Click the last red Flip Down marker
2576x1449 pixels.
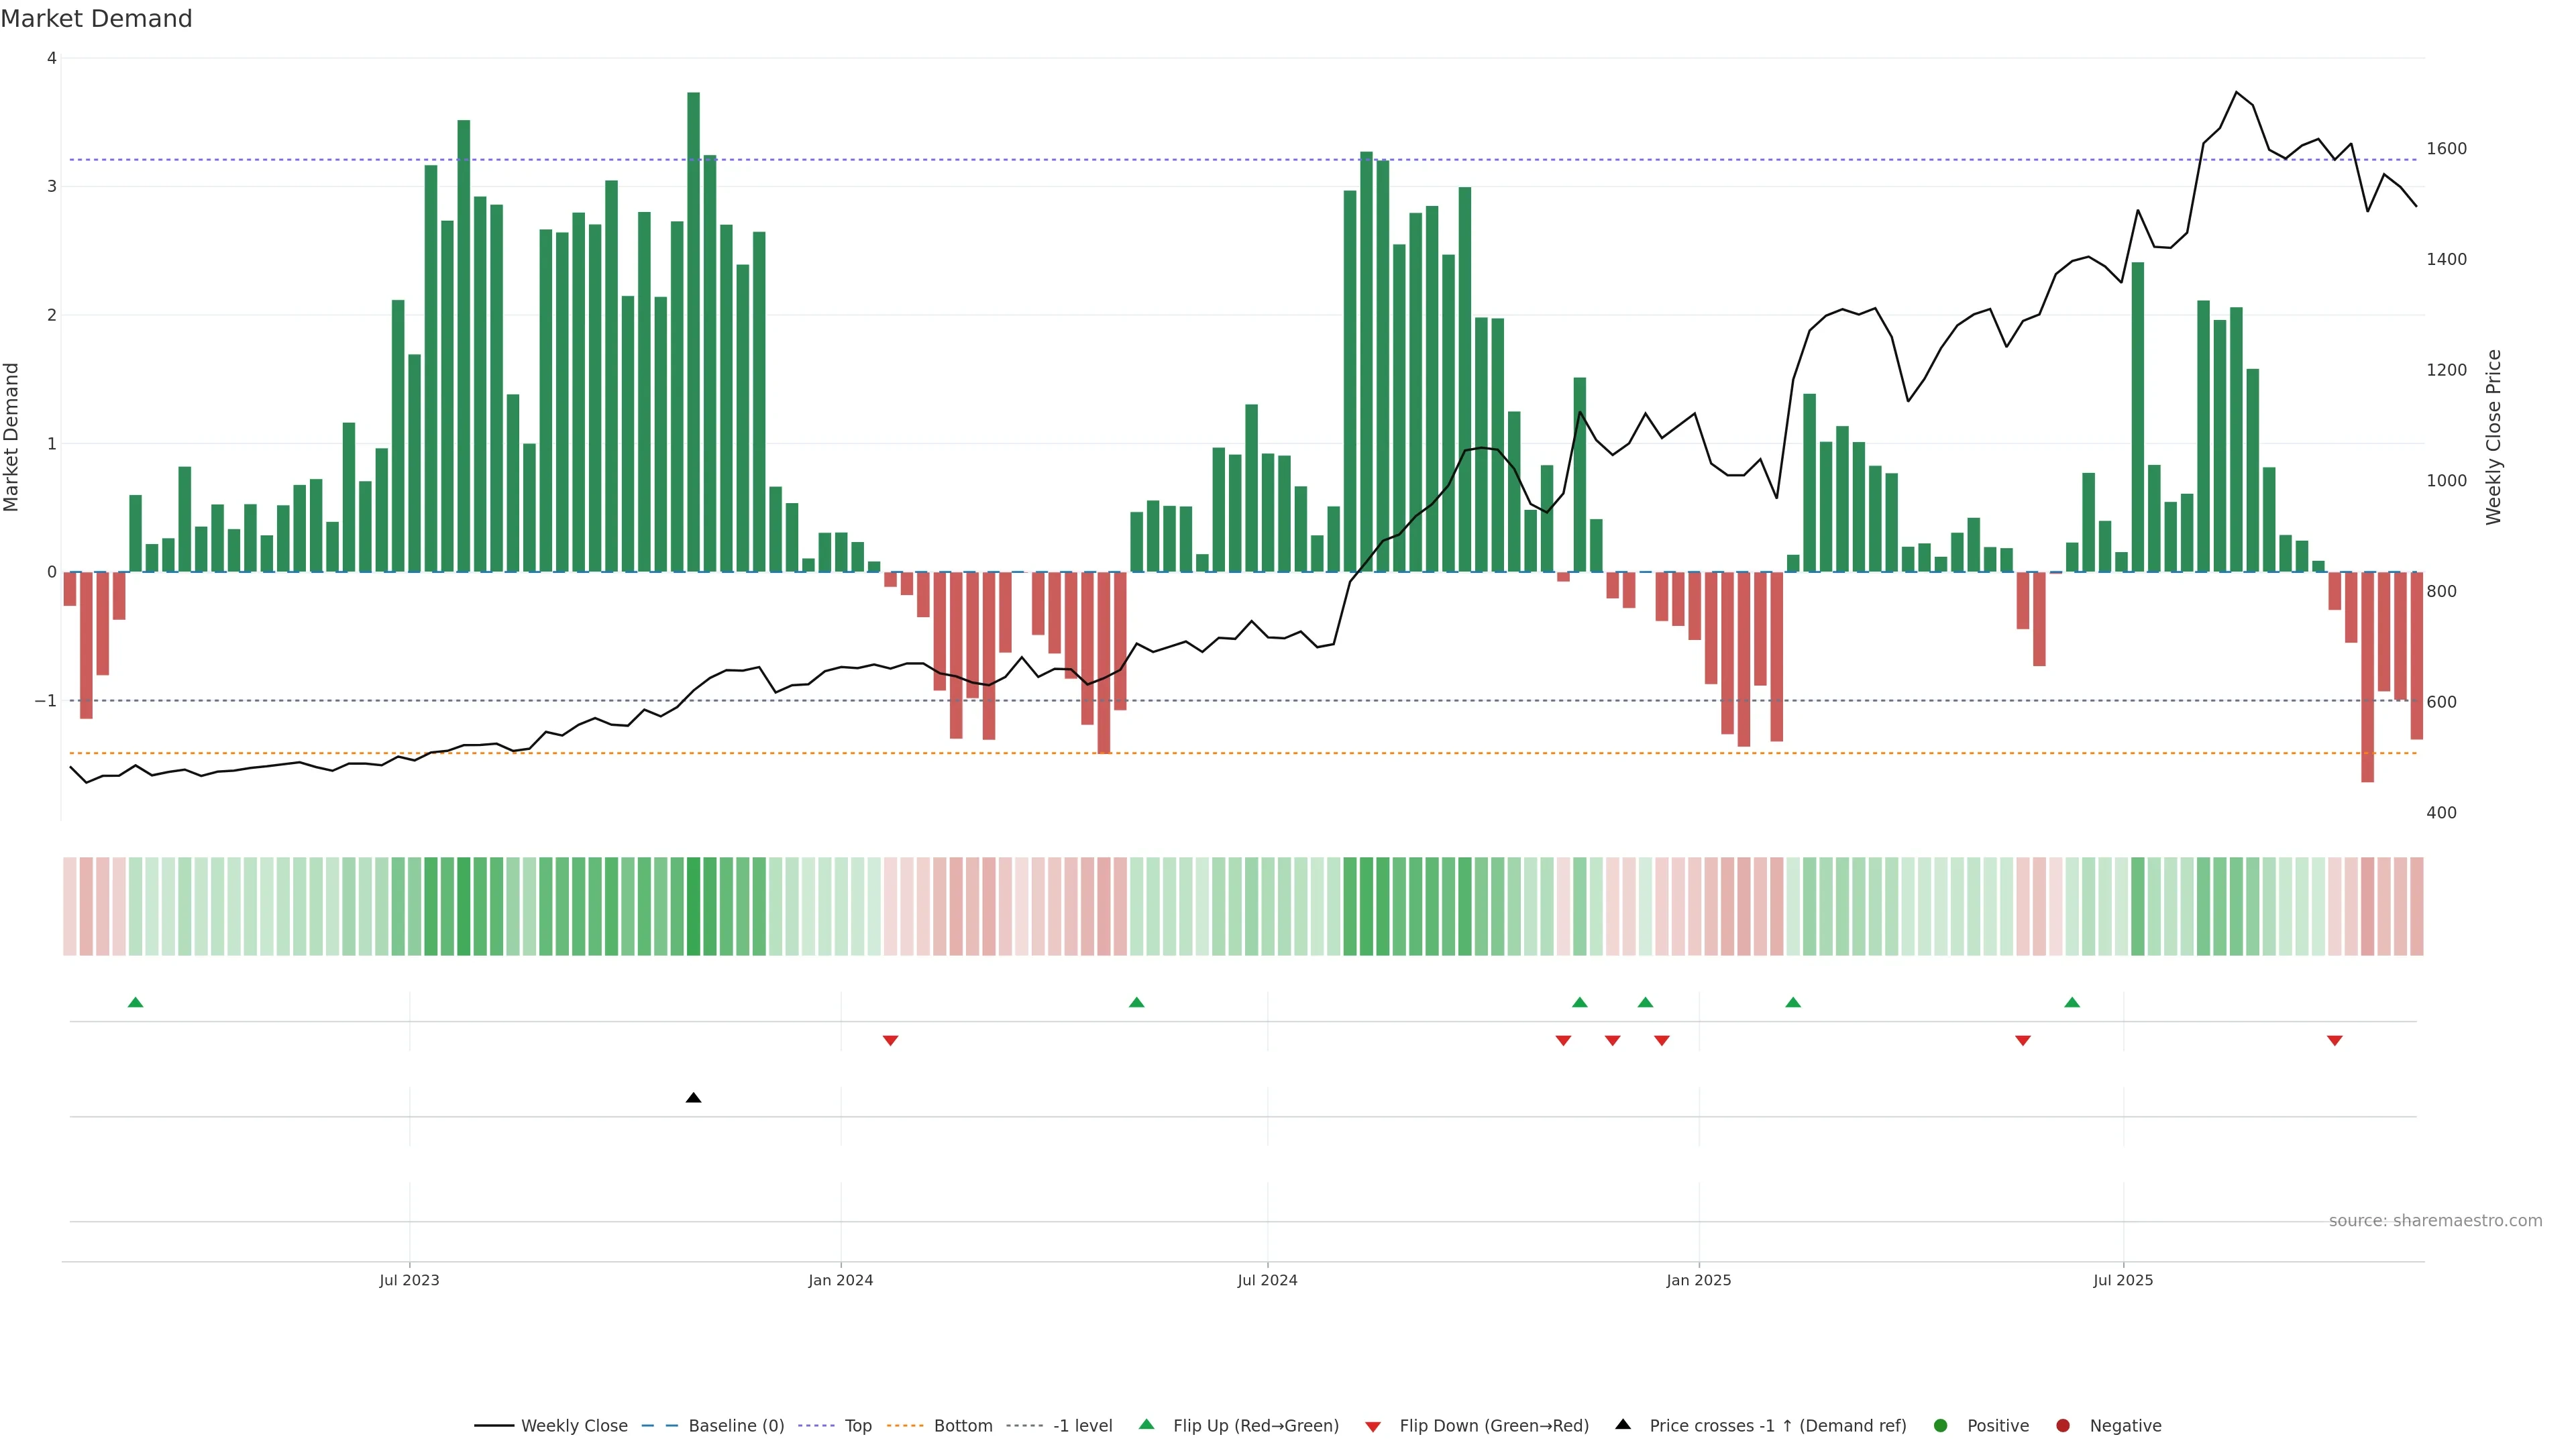tap(2334, 1041)
